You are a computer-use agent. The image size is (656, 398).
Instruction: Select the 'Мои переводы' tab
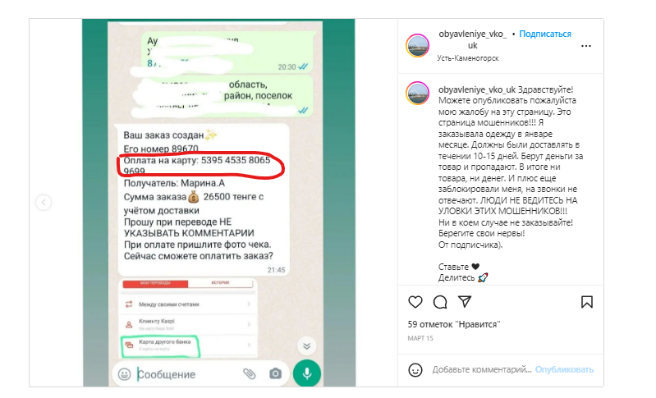[155, 283]
